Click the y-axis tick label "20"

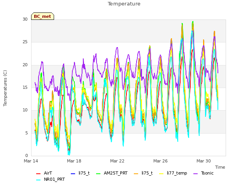(25, 65)
